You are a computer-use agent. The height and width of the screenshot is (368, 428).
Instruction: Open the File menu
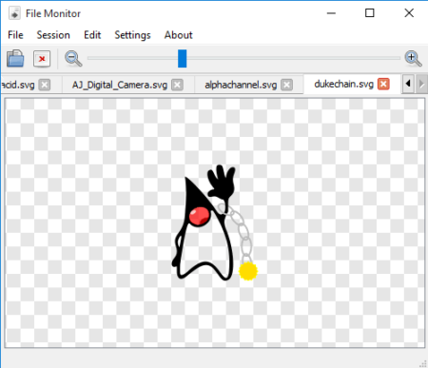click(x=15, y=35)
